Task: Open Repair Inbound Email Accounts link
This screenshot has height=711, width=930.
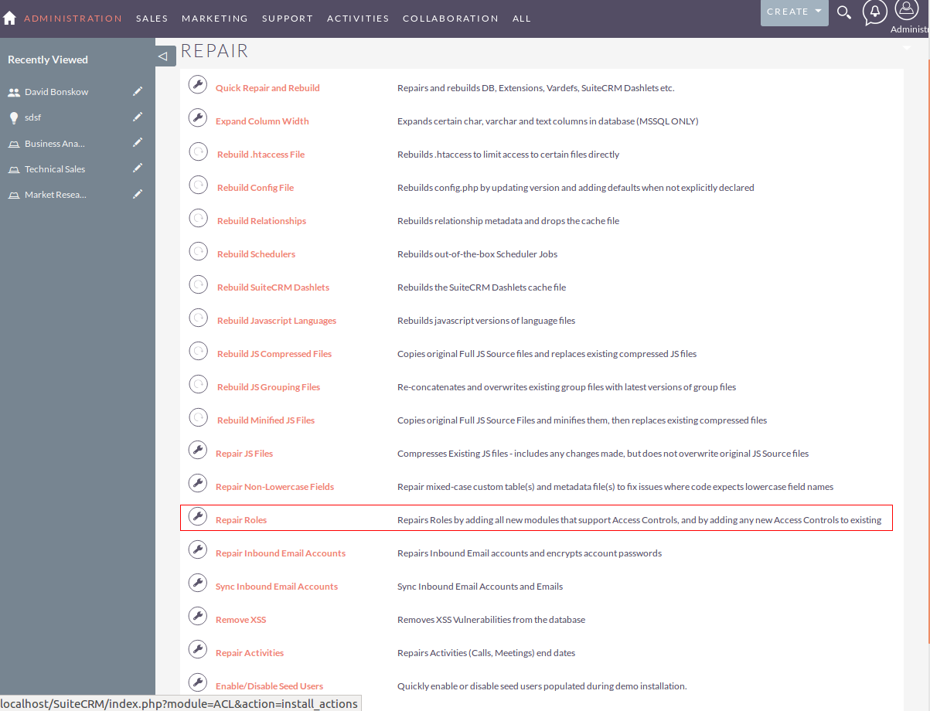Action: (281, 553)
